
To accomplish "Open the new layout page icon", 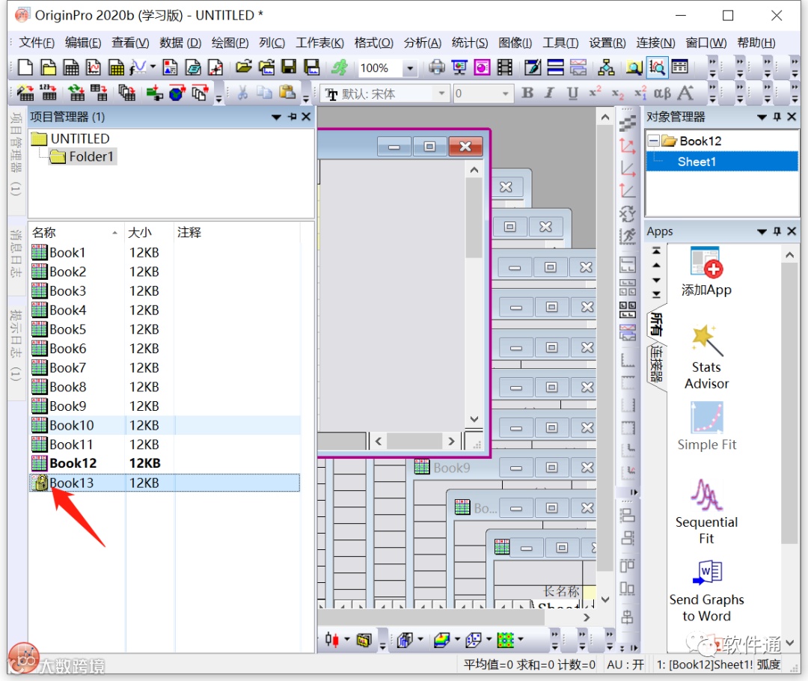I will (170, 67).
